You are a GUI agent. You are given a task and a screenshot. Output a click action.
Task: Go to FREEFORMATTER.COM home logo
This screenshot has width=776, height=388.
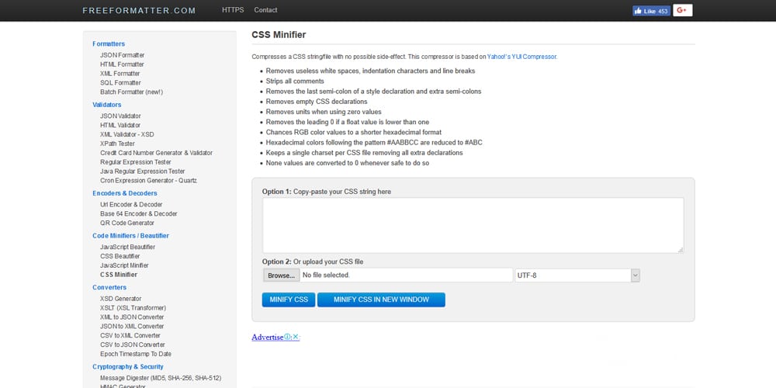140,11
